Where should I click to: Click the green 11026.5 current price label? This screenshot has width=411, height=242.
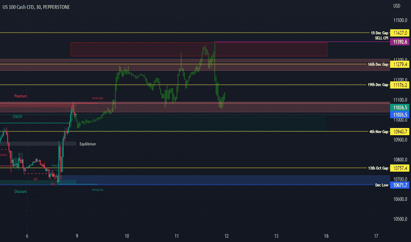(x=400, y=107)
